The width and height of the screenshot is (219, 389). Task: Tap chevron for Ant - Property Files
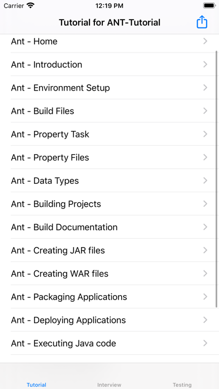pyautogui.click(x=205, y=157)
